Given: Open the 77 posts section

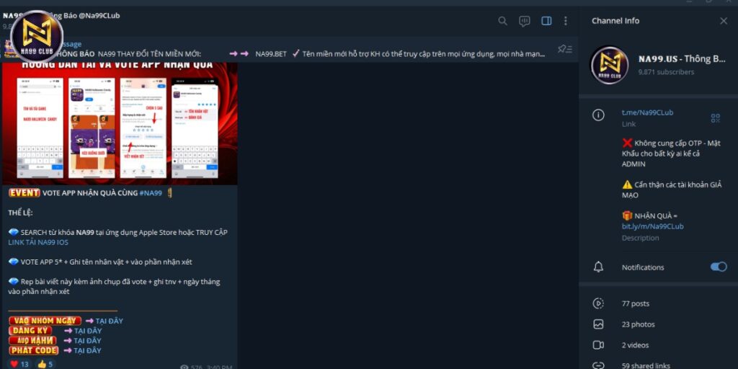Looking at the screenshot, I should tap(635, 303).
